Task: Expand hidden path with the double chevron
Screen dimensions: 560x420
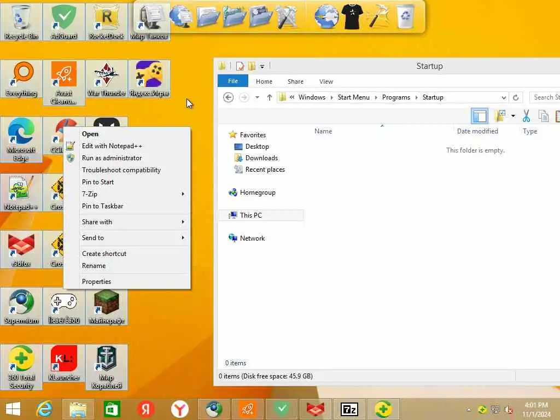Action: tap(292, 97)
